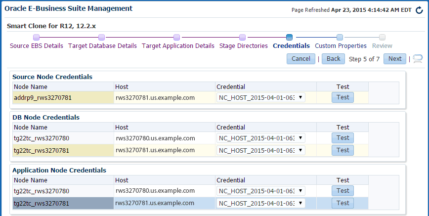Image resolution: width=429 pixels, height=216 pixels.
Task: Go to the Stage Directories step
Action: tap(244, 45)
